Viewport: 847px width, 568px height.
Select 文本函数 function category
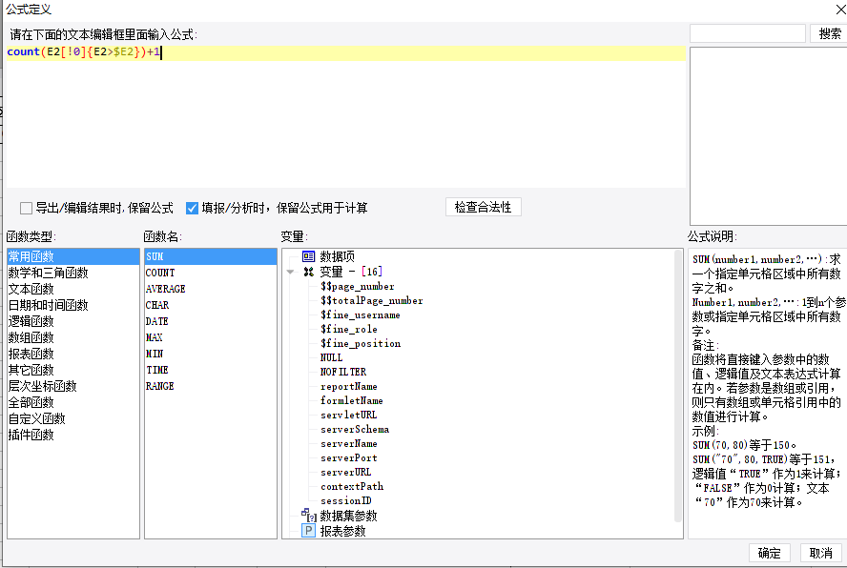(x=72, y=289)
